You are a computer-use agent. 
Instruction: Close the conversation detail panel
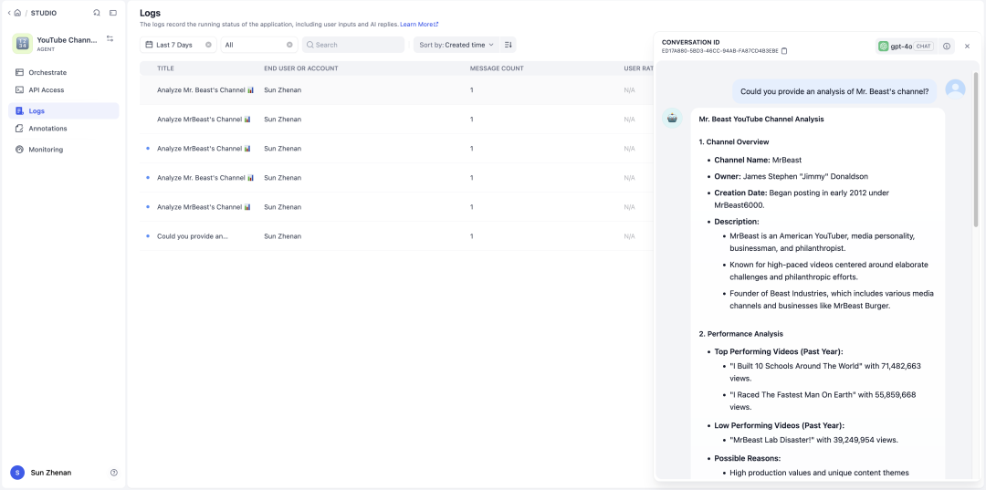[x=967, y=46]
